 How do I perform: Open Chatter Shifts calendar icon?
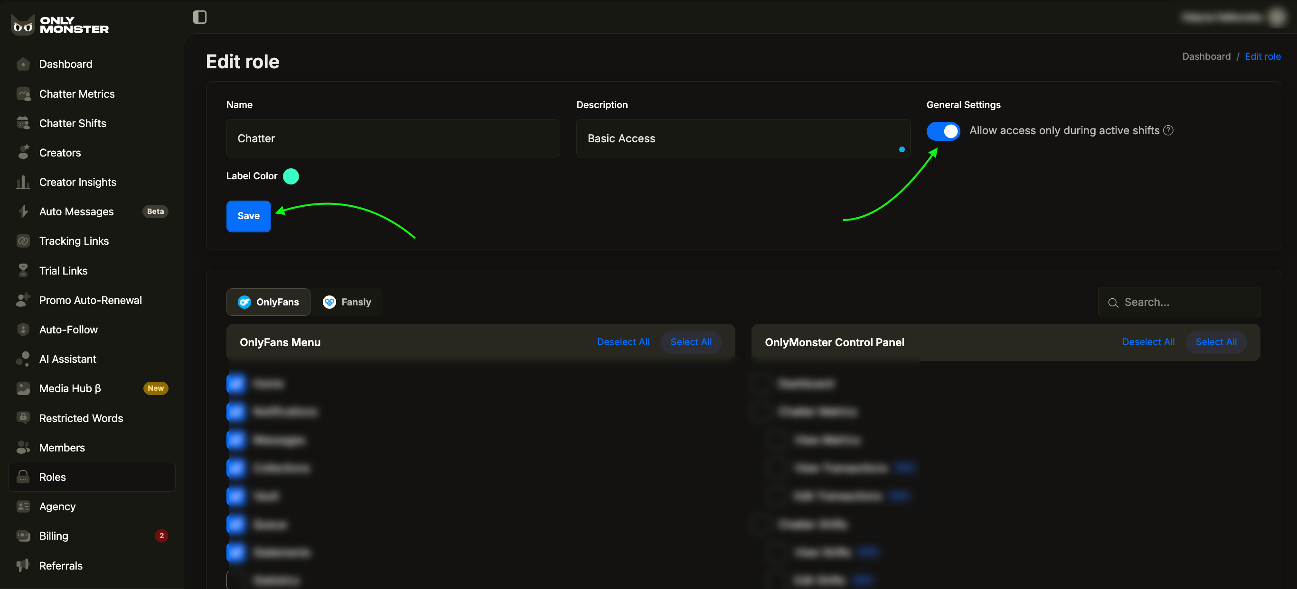tap(23, 123)
